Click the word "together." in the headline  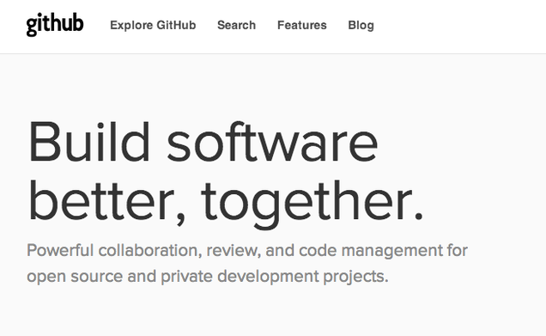[x=312, y=204]
